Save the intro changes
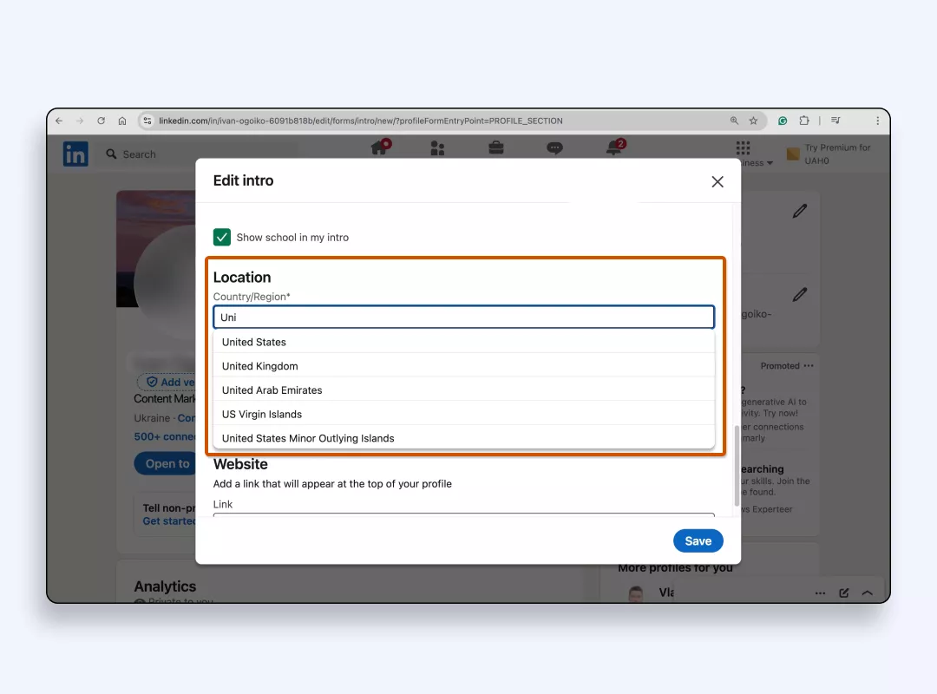 (x=698, y=541)
